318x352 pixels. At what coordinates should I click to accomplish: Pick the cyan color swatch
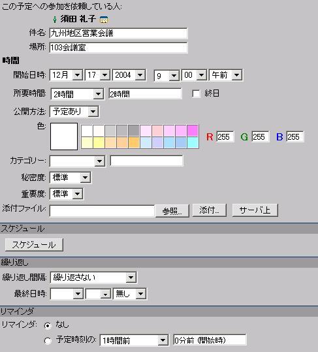(x=193, y=142)
